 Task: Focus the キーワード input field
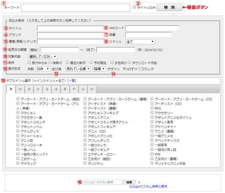[75, 7]
